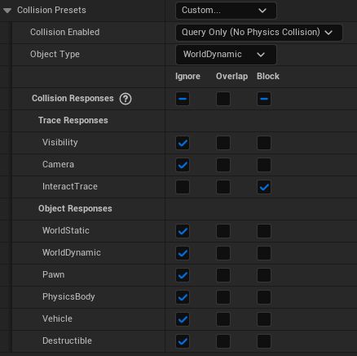Click the Collision Responses help question icon
This screenshot has height=356, width=357.
126,99
